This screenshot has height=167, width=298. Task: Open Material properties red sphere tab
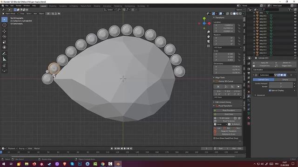tap(249, 118)
